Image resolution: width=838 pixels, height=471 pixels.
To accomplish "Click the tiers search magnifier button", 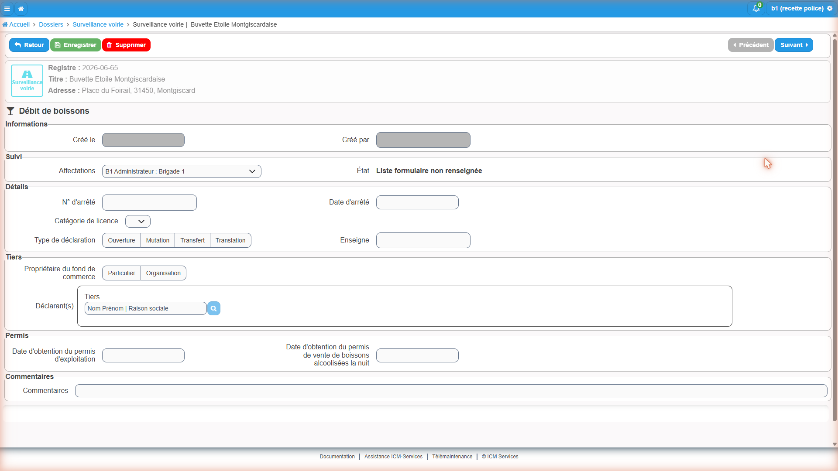I will click(x=213, y=308).
